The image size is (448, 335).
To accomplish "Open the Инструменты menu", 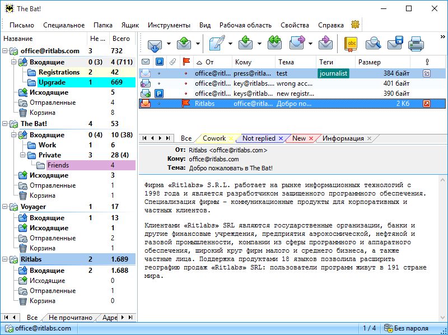I will click(169, 25).
